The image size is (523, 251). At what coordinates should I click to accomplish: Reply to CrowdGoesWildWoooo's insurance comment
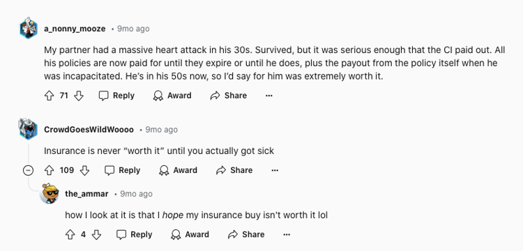pyautogui.click(x=123, y=170)
